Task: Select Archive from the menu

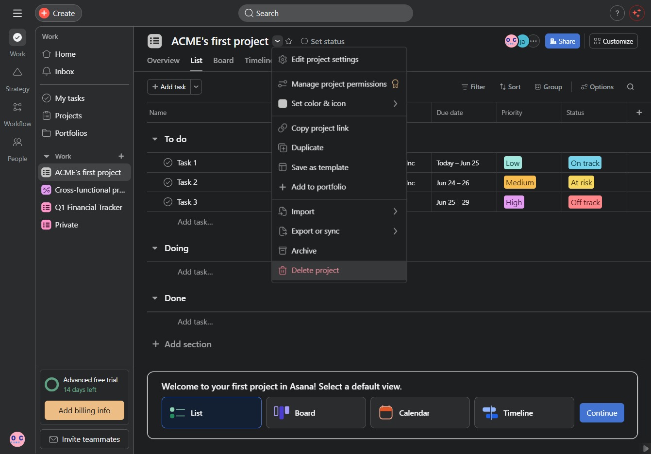Action: (x=339, y=251)
